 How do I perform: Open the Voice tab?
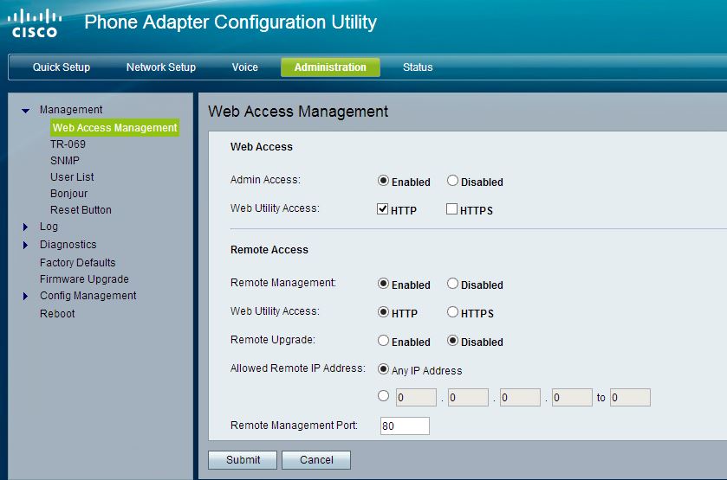(244, 67)
